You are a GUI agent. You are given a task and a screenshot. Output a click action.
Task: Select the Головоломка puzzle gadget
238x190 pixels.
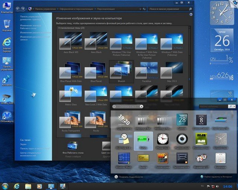coord(163,160)
